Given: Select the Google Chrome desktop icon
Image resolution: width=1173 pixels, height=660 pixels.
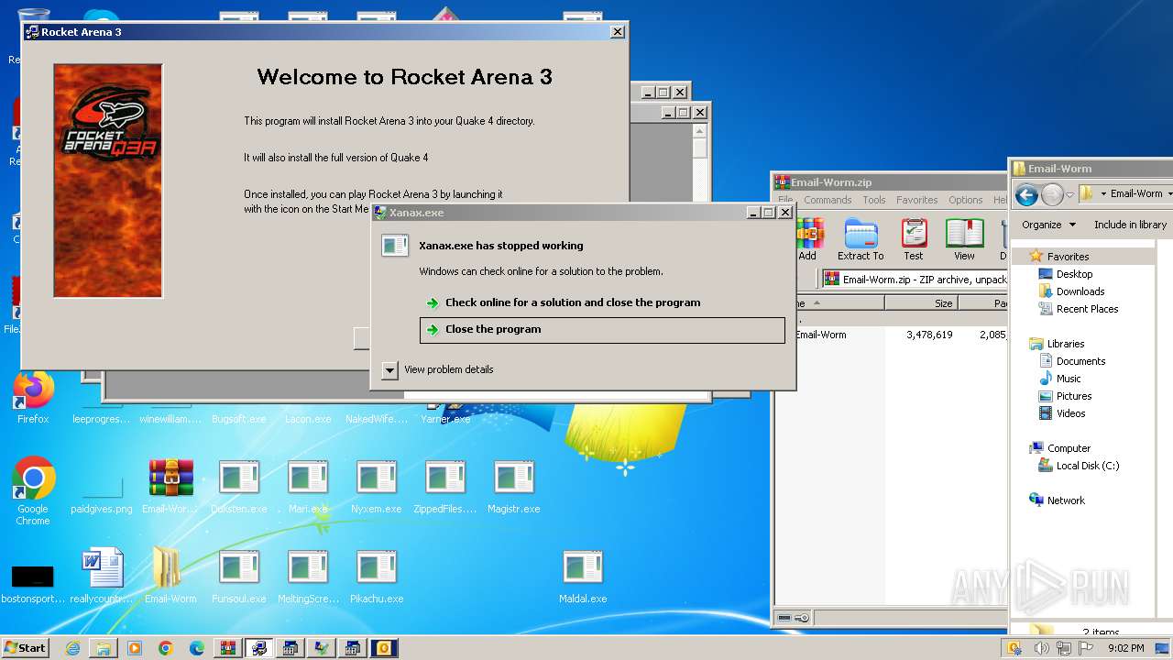Looking at the screenshot, I should click(x=33, y=491).
